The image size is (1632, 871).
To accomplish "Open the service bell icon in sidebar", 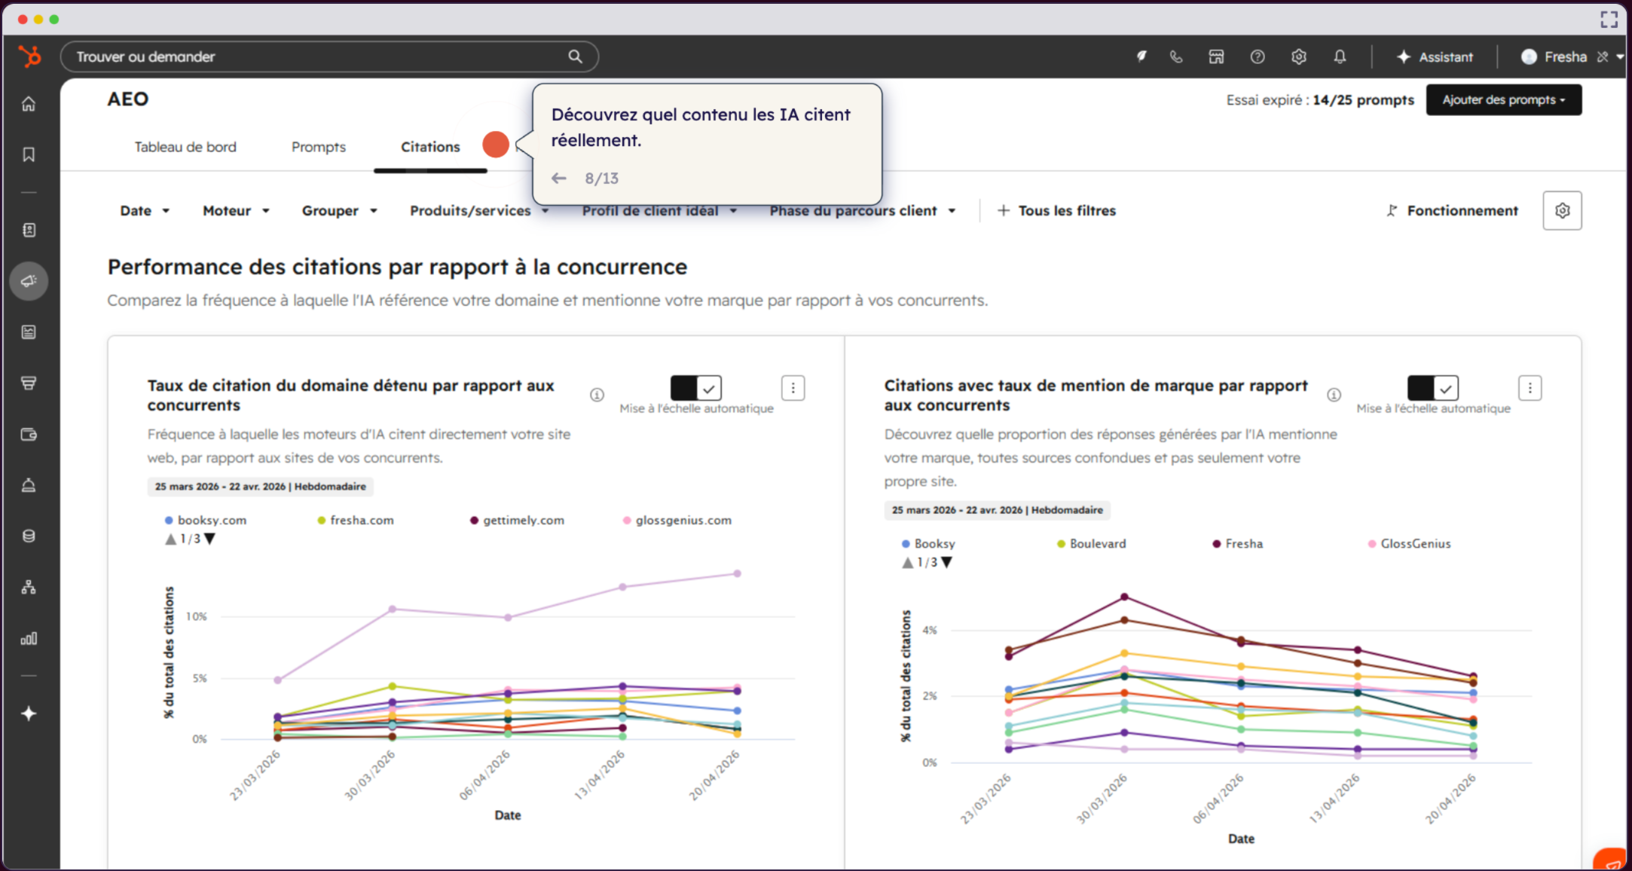I will coord(29,485).
